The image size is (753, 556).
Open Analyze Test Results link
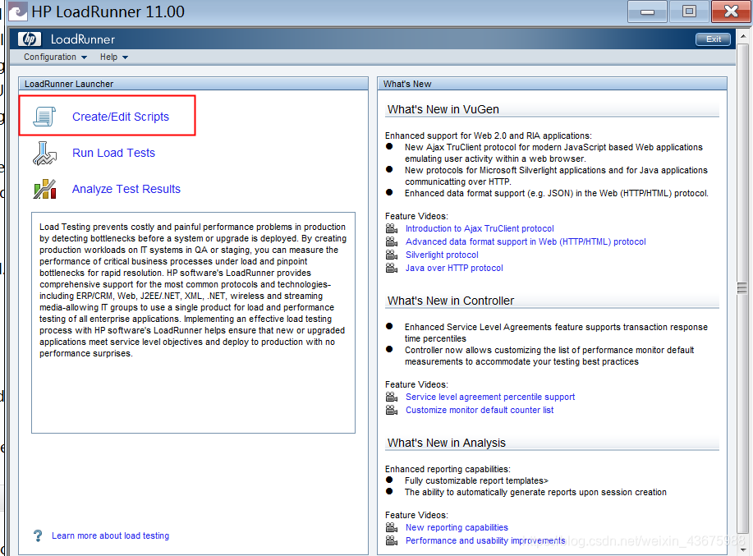(x=126, y=189)
